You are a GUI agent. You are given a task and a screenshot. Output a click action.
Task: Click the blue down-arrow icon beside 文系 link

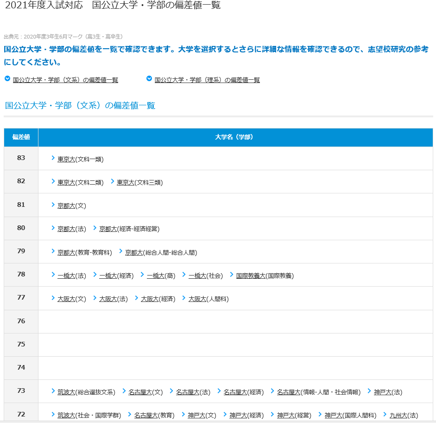pyautogui.click(x=7, y=79)
